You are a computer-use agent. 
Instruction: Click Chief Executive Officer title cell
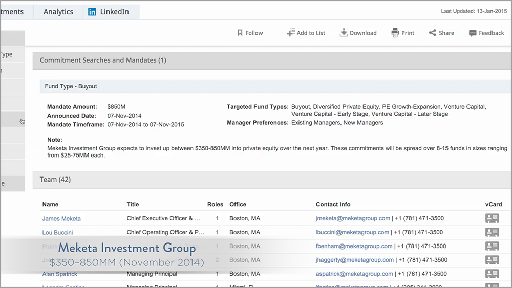(163, 218)
